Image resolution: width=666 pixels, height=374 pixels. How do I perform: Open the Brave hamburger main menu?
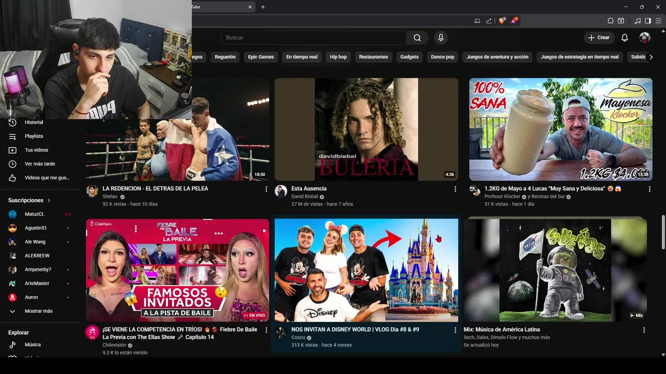click(x=658, y=21)
